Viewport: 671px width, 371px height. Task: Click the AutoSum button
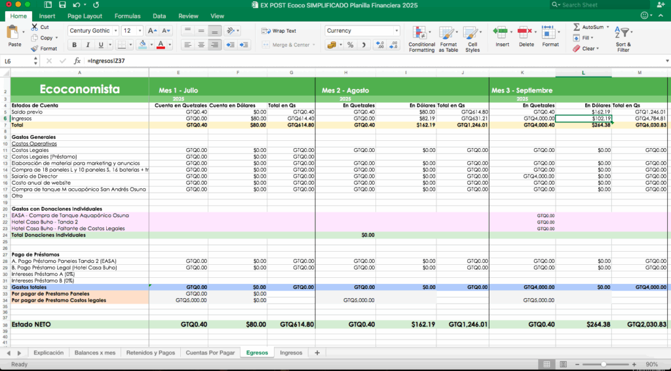point(588,27)
